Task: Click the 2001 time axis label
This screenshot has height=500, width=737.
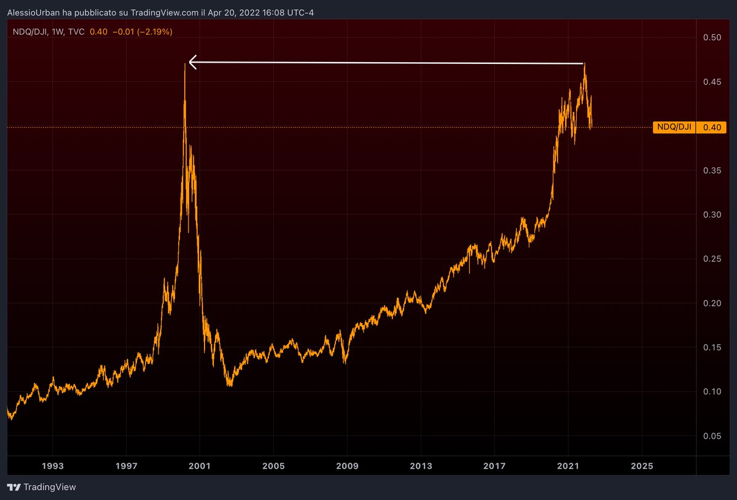Action: click(200, 466)
